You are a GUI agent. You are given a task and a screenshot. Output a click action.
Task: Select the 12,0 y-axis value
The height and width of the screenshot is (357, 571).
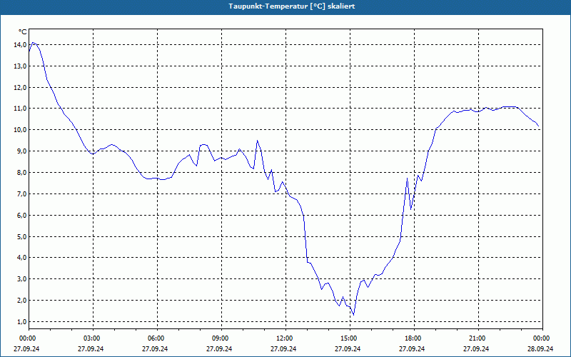(x=20, y=87)
